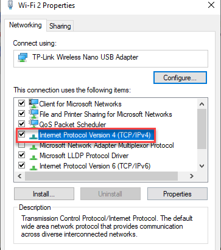Open the adapter Configure dialog
Screen dimensions: 221x250
[180, 77]
